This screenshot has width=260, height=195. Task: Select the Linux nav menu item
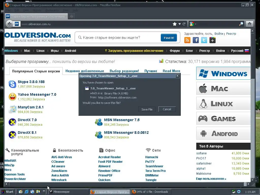[41, 51]
